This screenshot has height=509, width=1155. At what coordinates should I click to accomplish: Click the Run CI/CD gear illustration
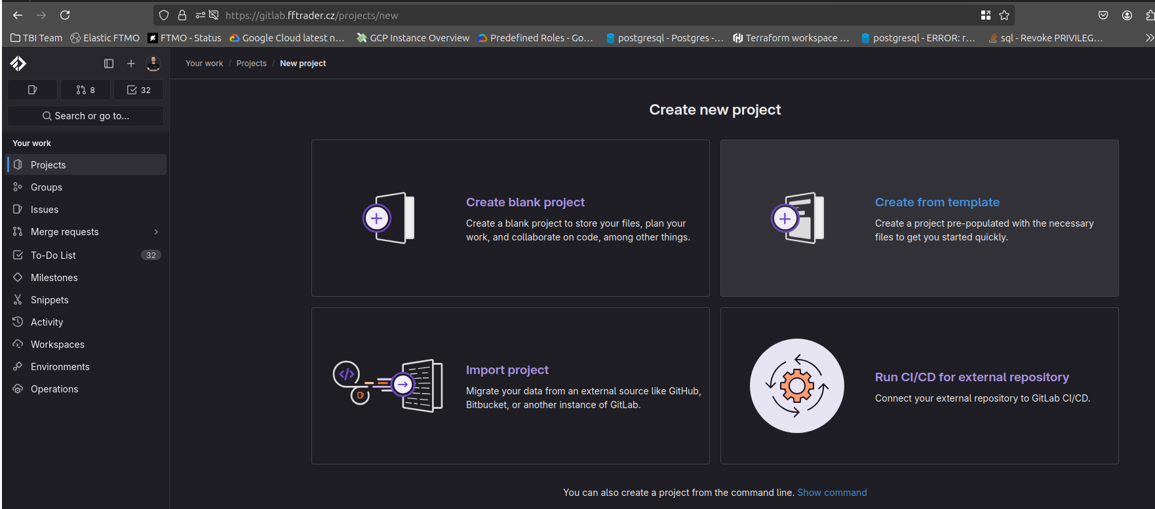[x=796, y=386]
